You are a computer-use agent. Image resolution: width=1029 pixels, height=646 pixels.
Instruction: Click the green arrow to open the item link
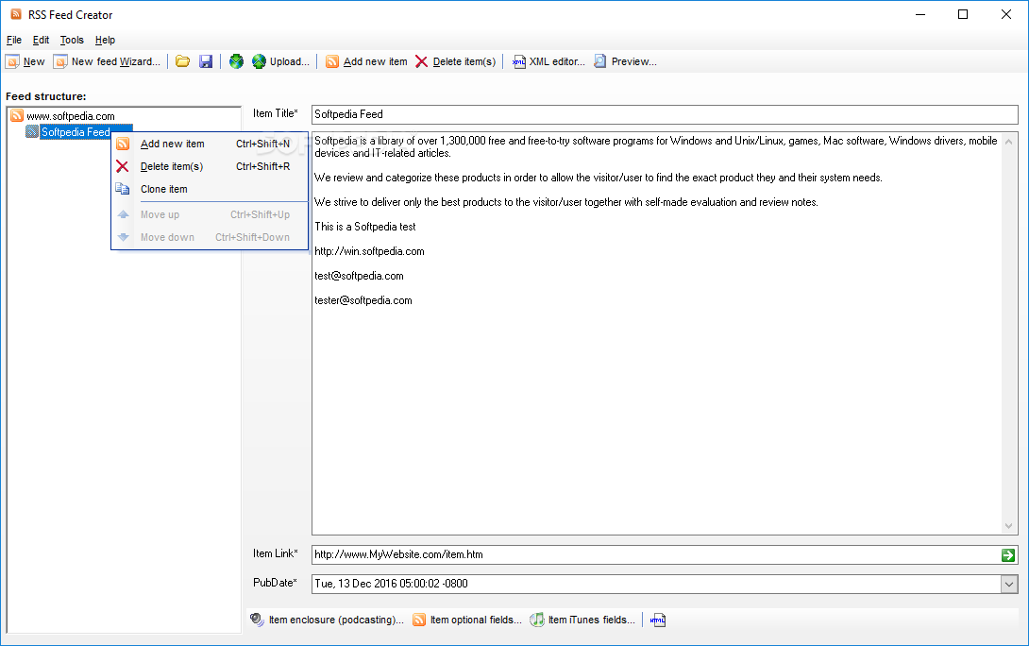pyautogui.click(x=1008, y=555)
